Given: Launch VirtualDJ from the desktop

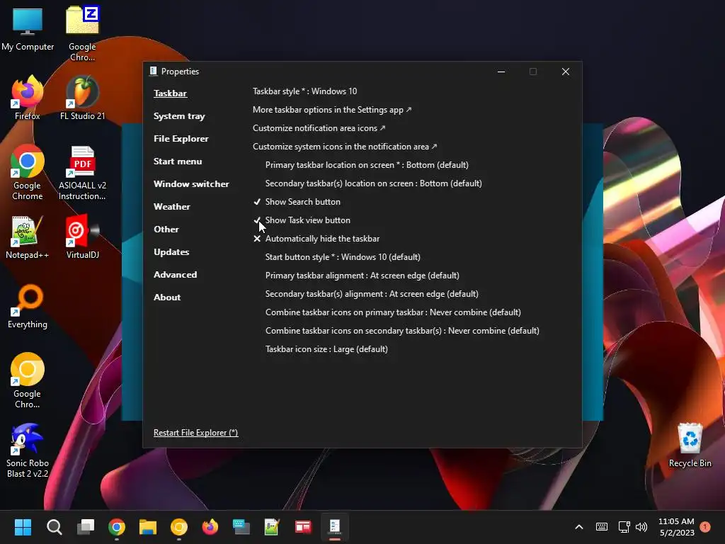Looking at the screenshot, I should tap(82, 237).
